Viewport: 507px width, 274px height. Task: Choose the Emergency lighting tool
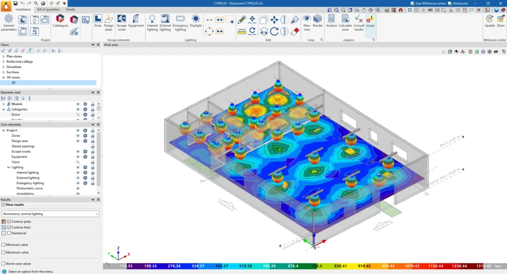pyautogui.click(x=180, y=23)
